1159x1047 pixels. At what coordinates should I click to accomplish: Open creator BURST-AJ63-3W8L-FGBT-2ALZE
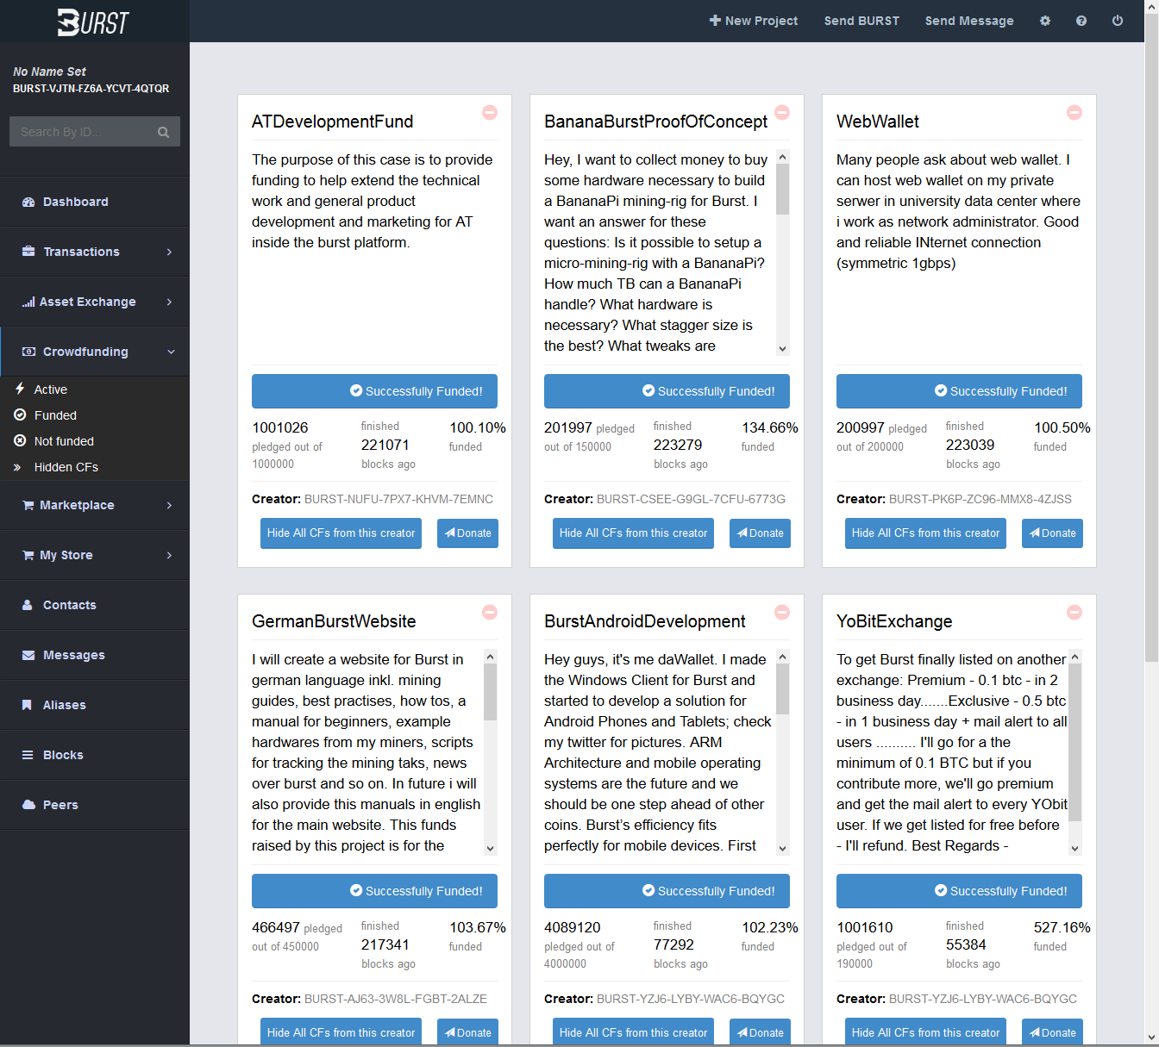(x=396, y=999)
